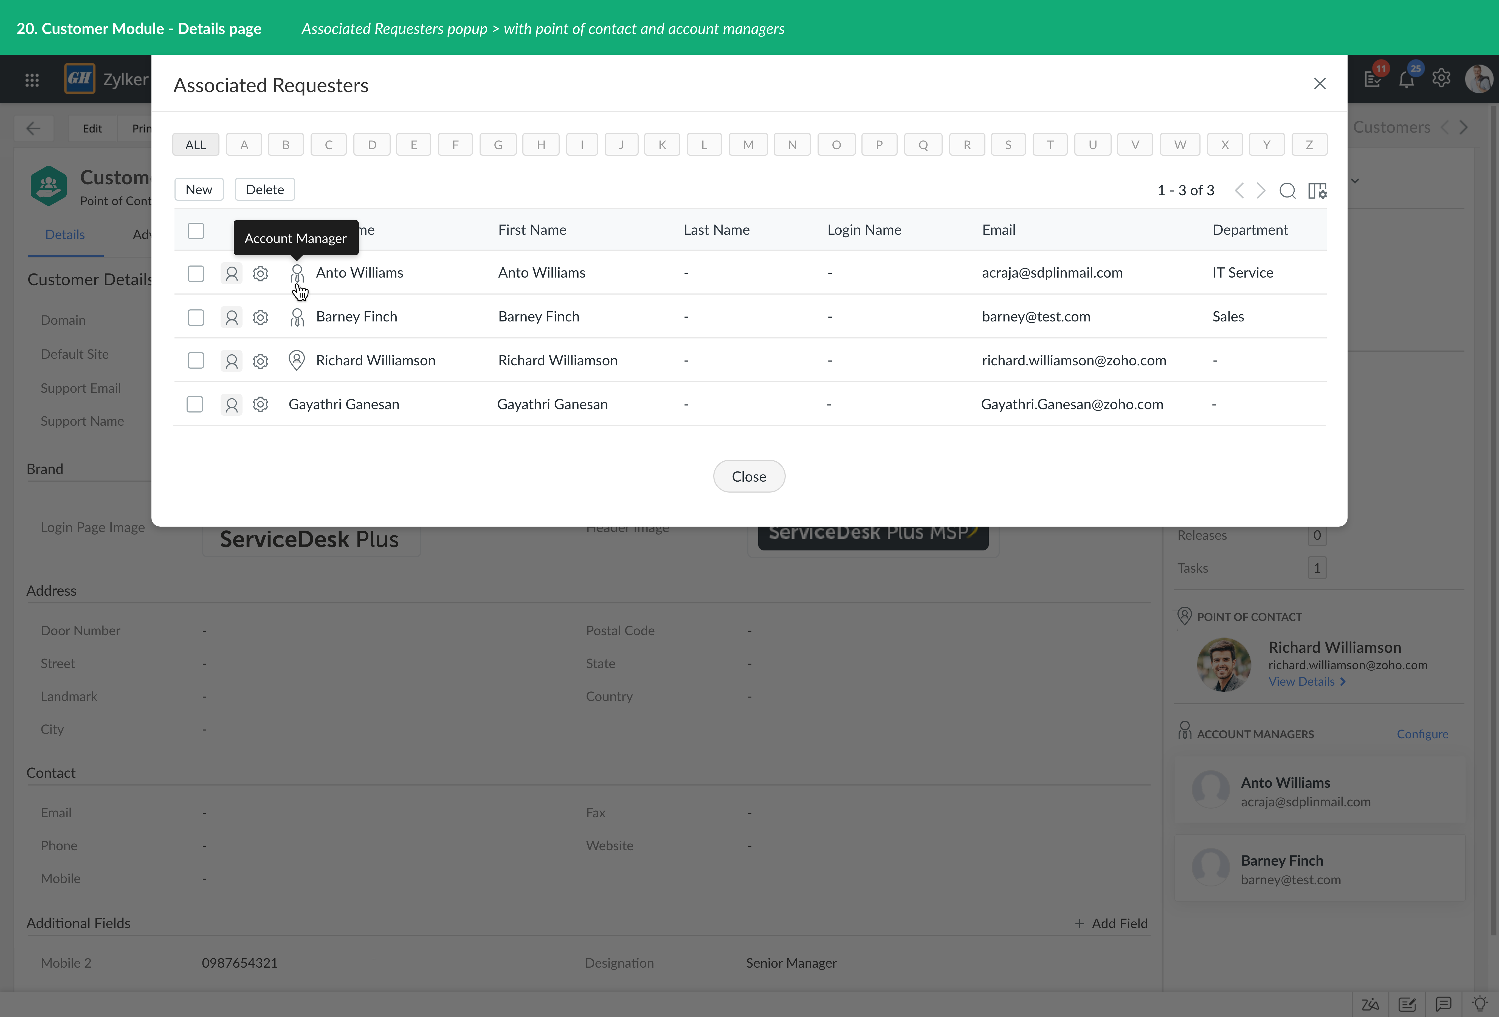Click acraja@sdplinmail.com email cell
Image resolution: width=1499 pixels, height=1017 pixels.
pyautogui.click(x=1052, y=273)
